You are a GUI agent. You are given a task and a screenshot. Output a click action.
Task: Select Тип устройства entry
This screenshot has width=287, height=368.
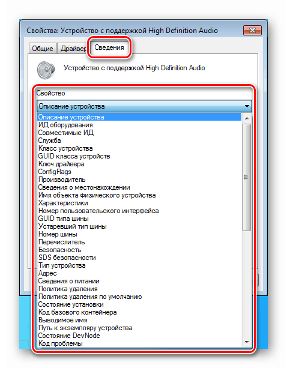click(x=139, y=265)
